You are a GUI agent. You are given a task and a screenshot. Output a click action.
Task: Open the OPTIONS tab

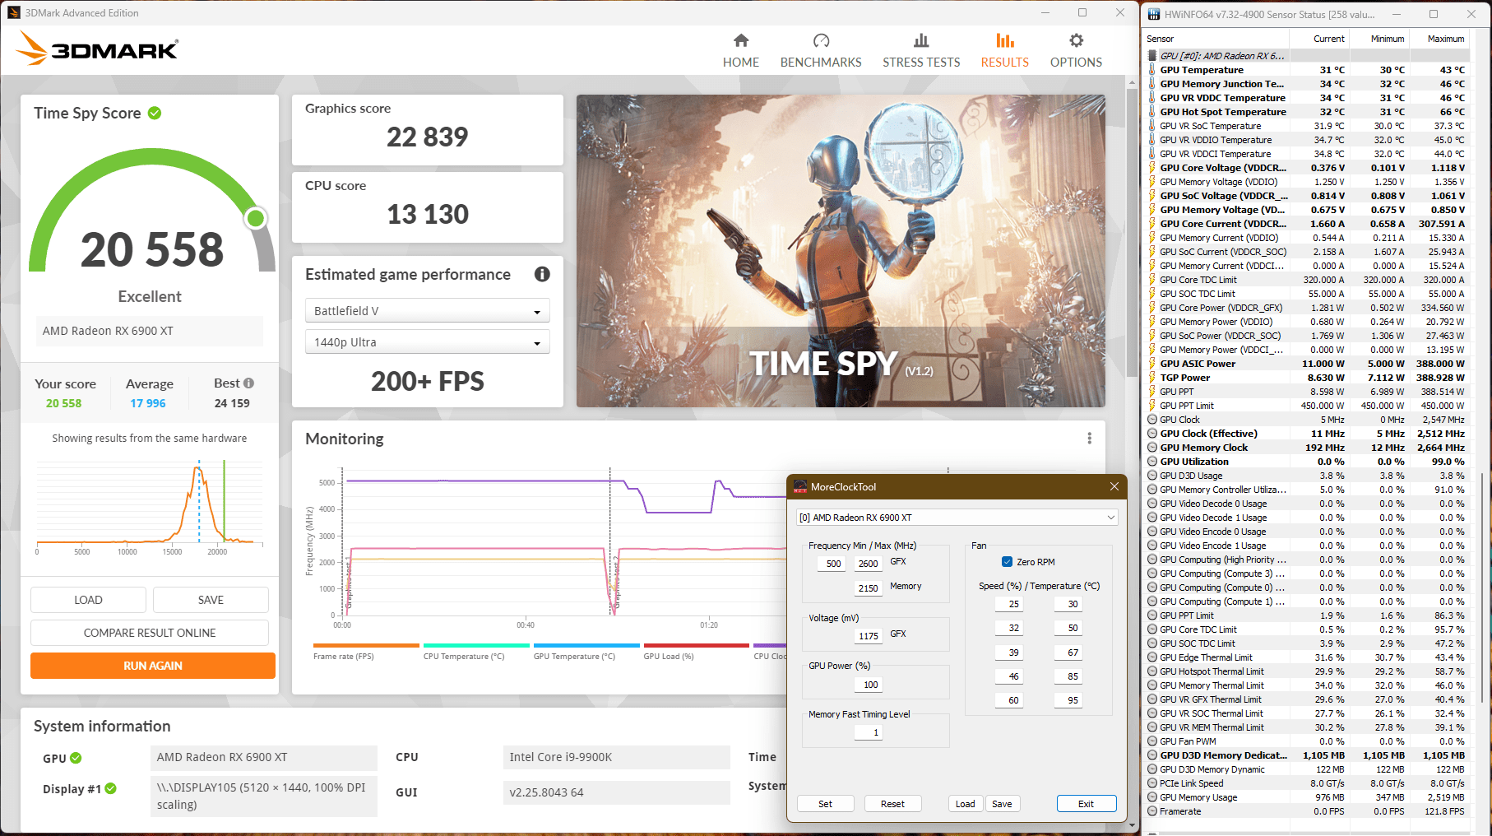tap(1076, 51)
